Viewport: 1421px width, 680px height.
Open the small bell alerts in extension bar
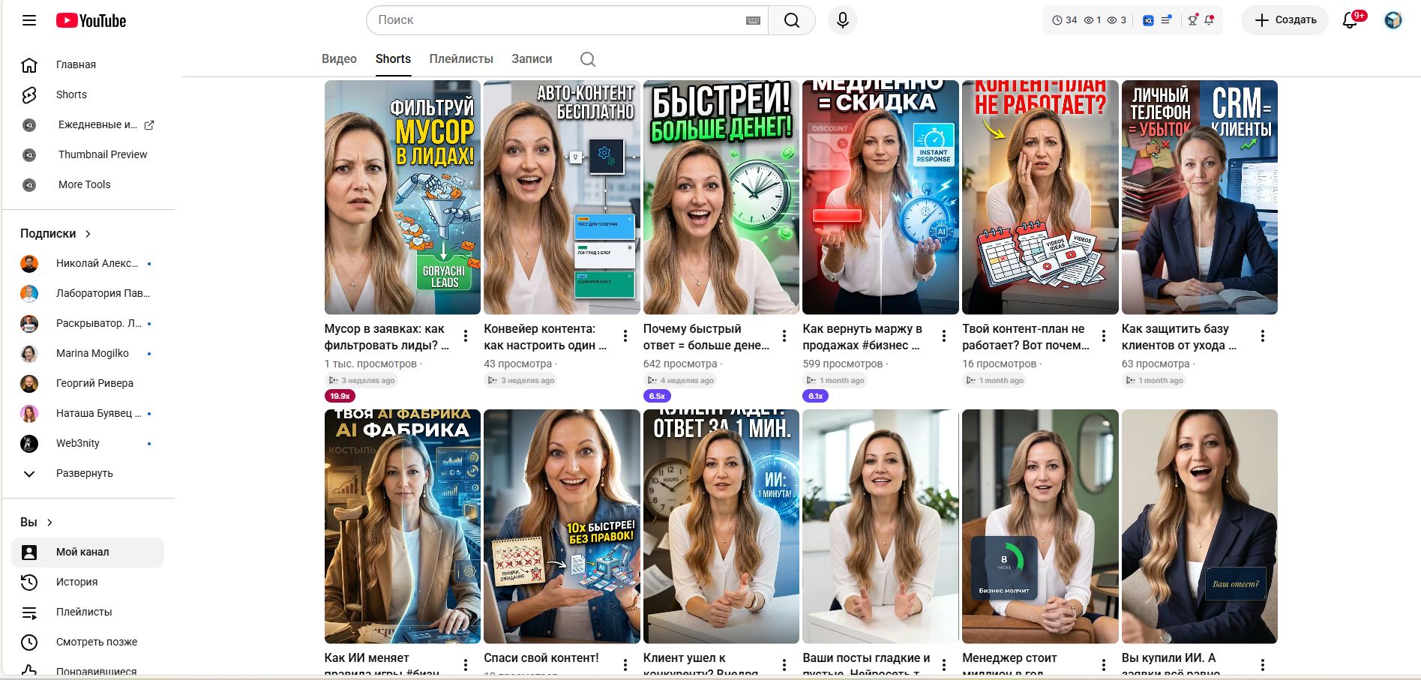1210,20
